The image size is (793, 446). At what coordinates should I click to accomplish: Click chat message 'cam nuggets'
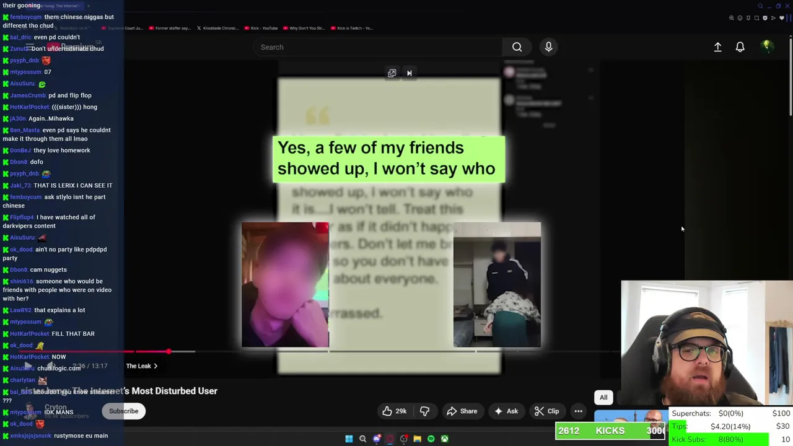click(x=48, y=269)
